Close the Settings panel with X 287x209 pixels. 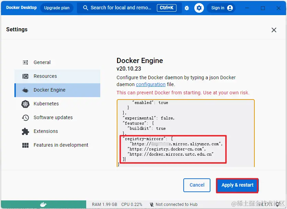click(x=274, y=30)
